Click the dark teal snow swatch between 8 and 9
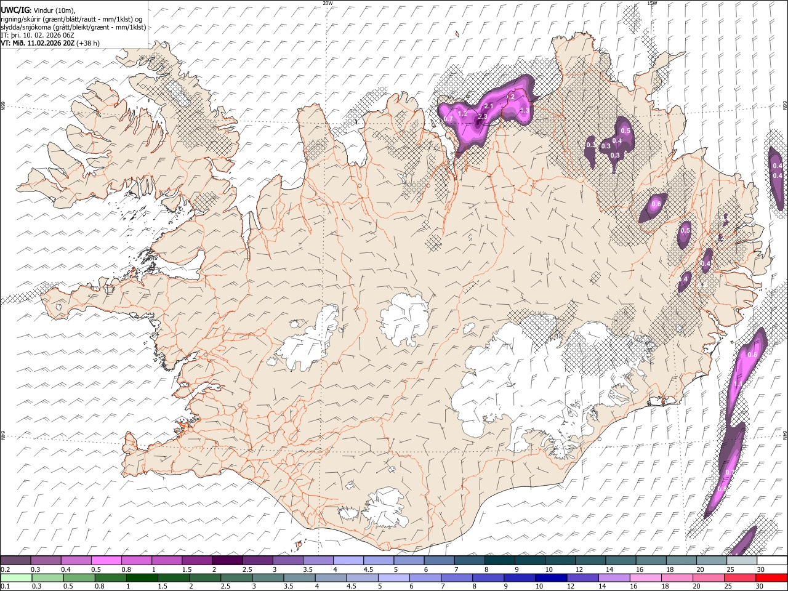 (499, 560)
